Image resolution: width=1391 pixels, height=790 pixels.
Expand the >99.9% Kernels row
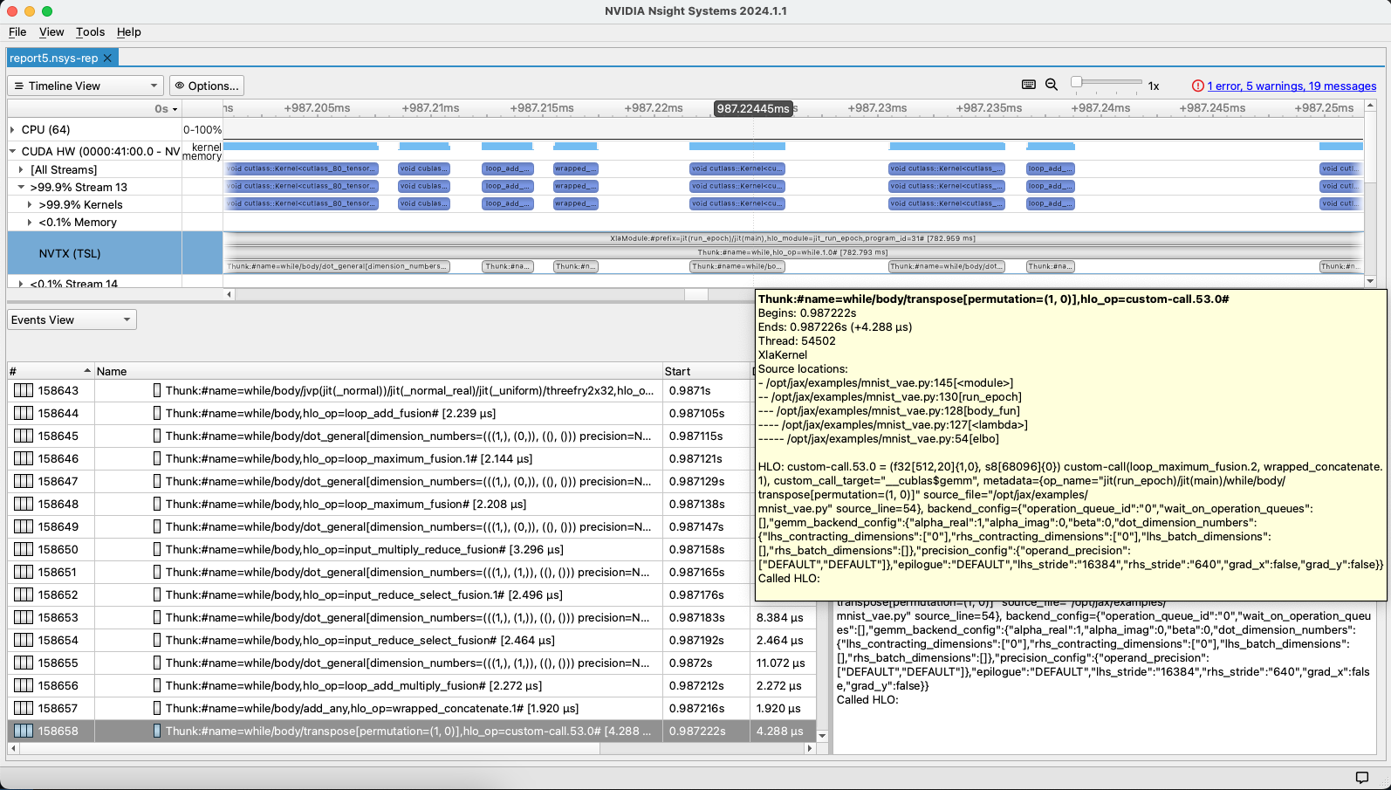pos(30,204)
